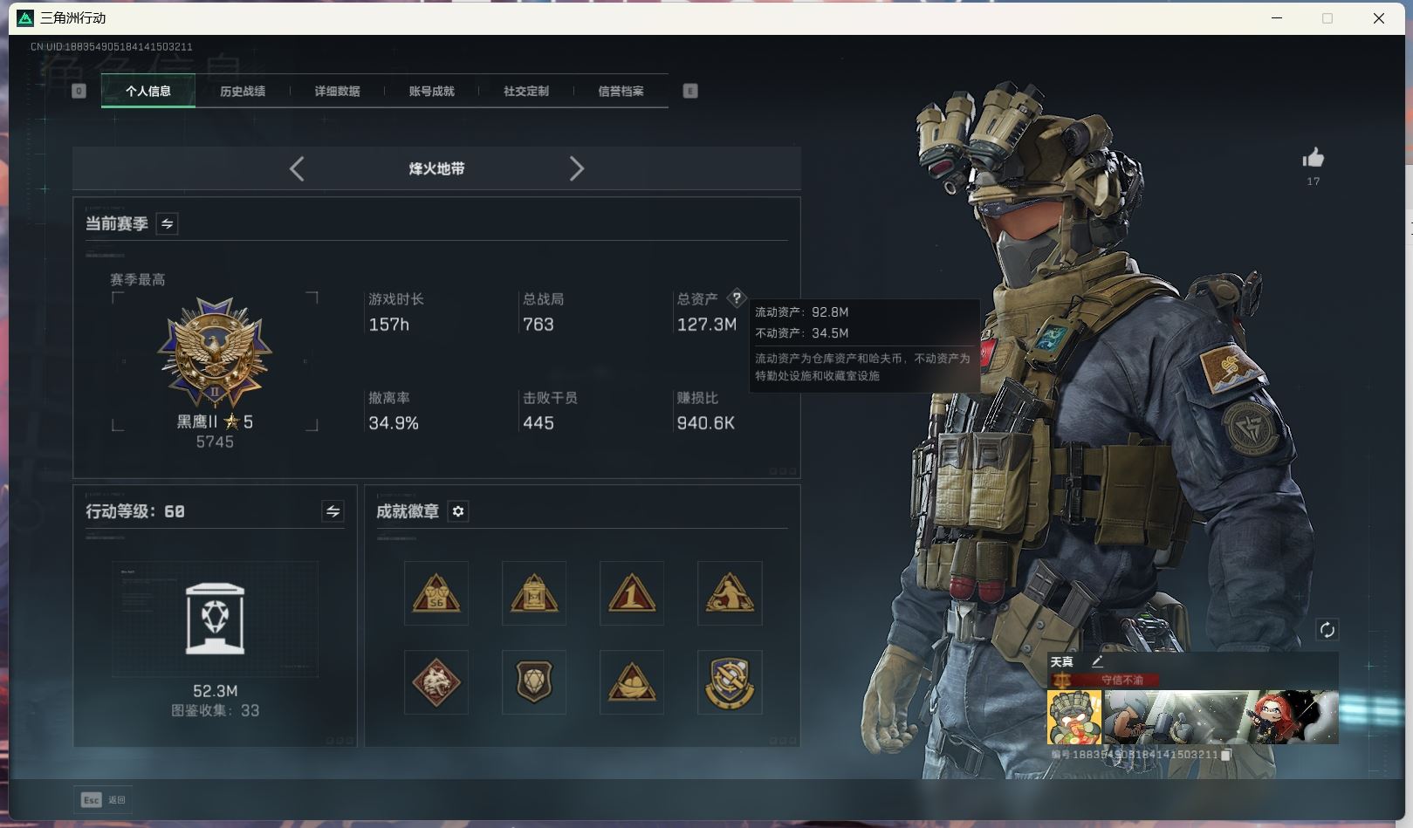The height and width of the screenshot is (828, 1413).
Task: Click the help icon beside 总资产
Action: (737, 298)
